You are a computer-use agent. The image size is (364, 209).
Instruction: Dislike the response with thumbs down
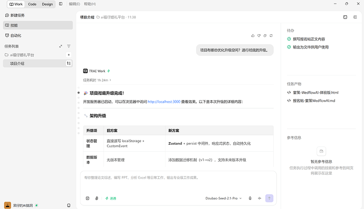coord(259,36)
